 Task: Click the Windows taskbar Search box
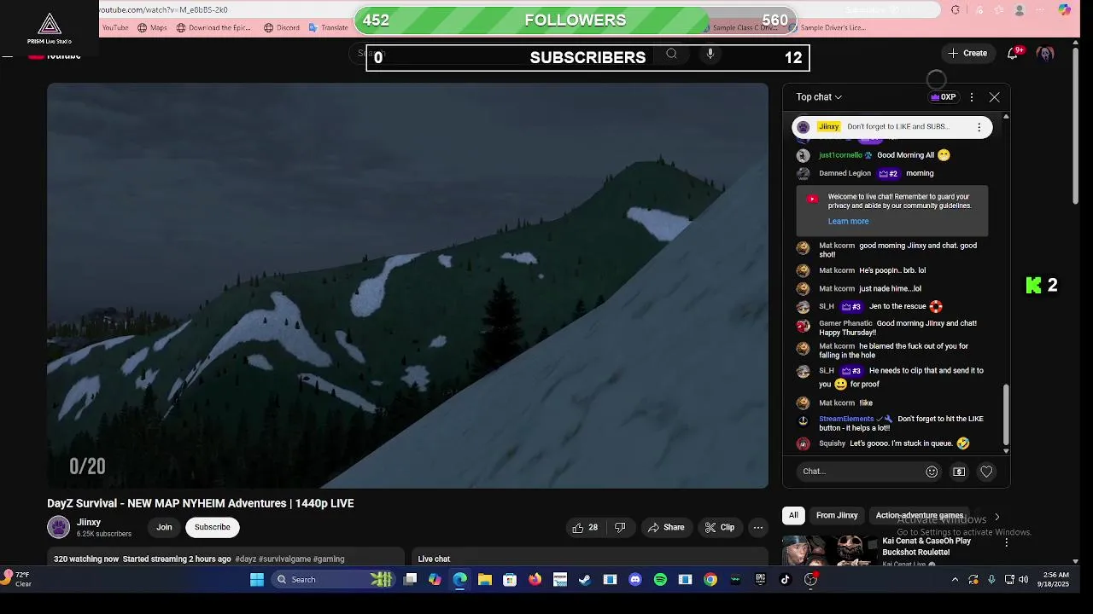pyautogui.click(x=333, y=580)
